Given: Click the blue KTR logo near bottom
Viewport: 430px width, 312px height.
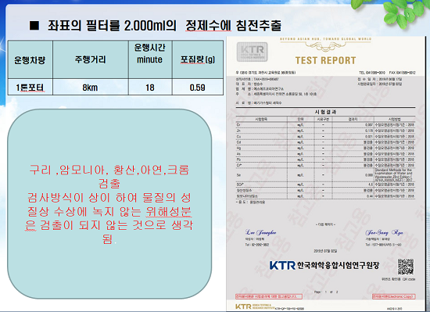Looking at the screenshot, I should [x=282, y=265].
